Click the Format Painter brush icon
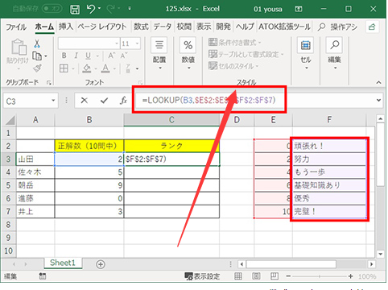Viewport: 388px width, 290px height. pyautogui.click(x=37, y=68)
